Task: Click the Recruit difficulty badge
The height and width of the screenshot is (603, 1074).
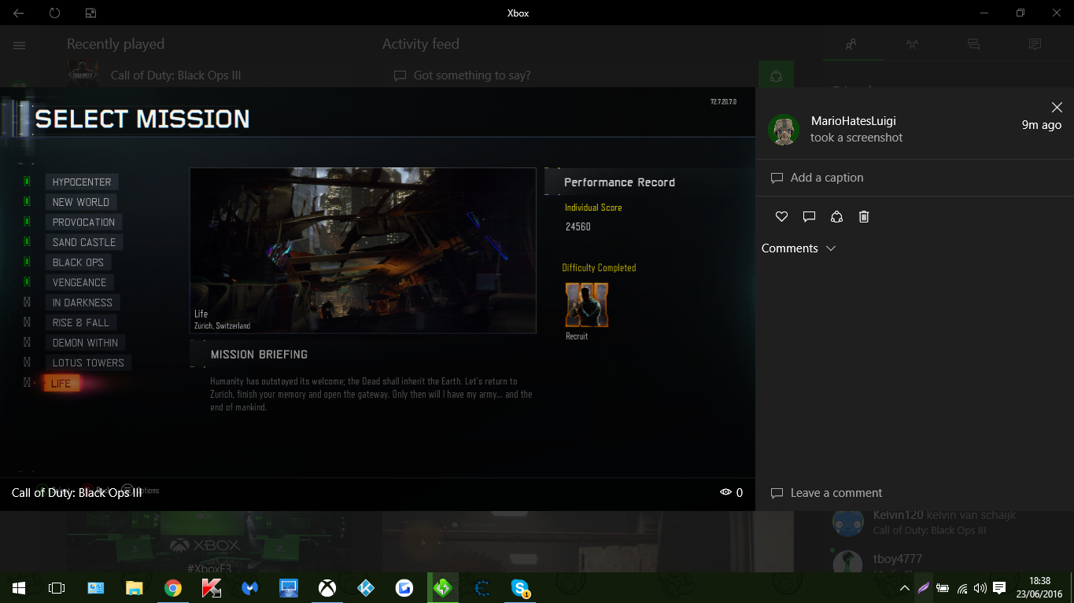Action: tap(586, 305)
